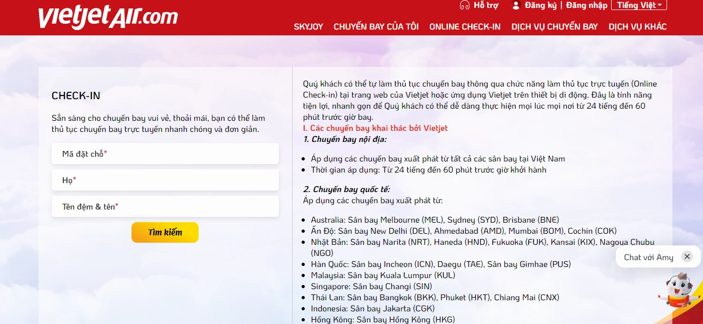703x324 pixels.
Task: Focus the Mã đặt chỗ input field
Action: (x=165, y=154)
